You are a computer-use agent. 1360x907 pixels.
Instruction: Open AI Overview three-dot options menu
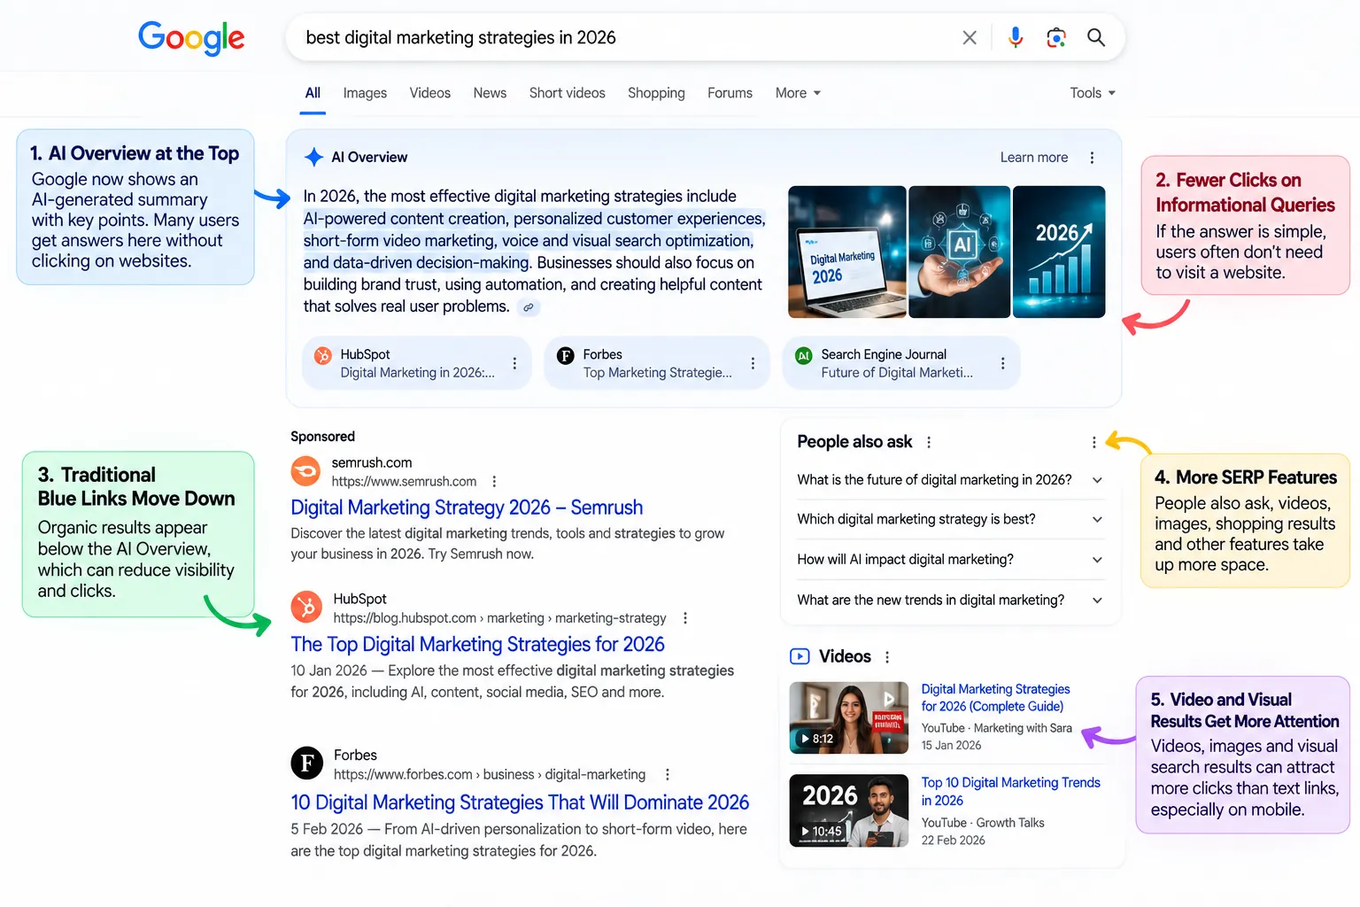pos(1092,158)
